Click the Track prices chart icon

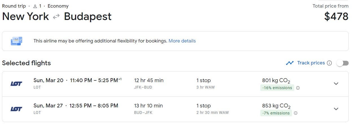(x=290, y=63)
